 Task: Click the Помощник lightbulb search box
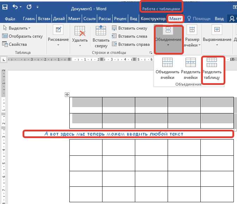(199, 19)
